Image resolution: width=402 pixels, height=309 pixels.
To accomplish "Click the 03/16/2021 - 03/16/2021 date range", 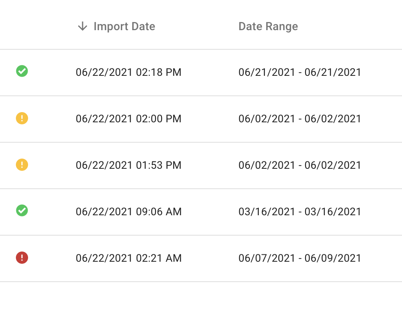I will (300, 212).
